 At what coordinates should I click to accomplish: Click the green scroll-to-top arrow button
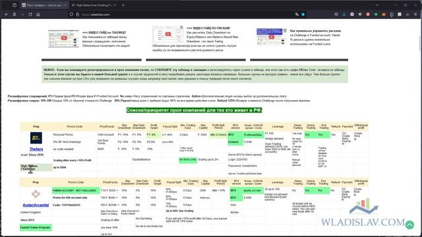(409, 224)
